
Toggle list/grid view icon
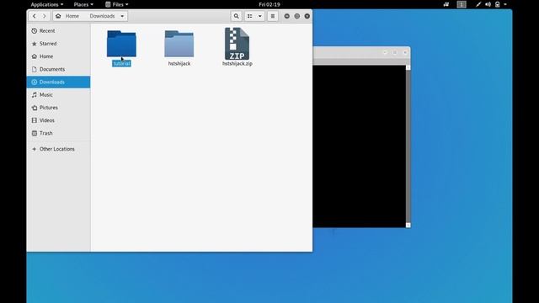(x=250, y=16)
